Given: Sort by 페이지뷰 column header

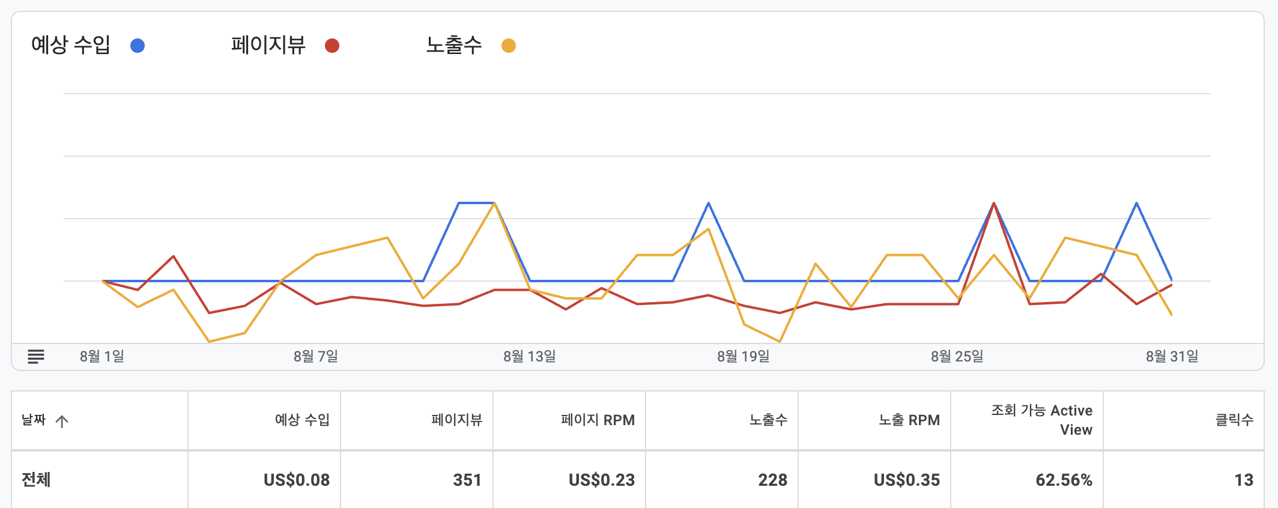Looking at the screenshot, I should point(456,420).
